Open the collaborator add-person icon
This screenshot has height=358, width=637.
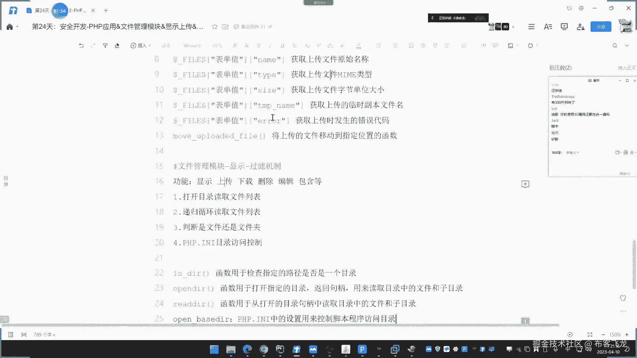point(580,27)
